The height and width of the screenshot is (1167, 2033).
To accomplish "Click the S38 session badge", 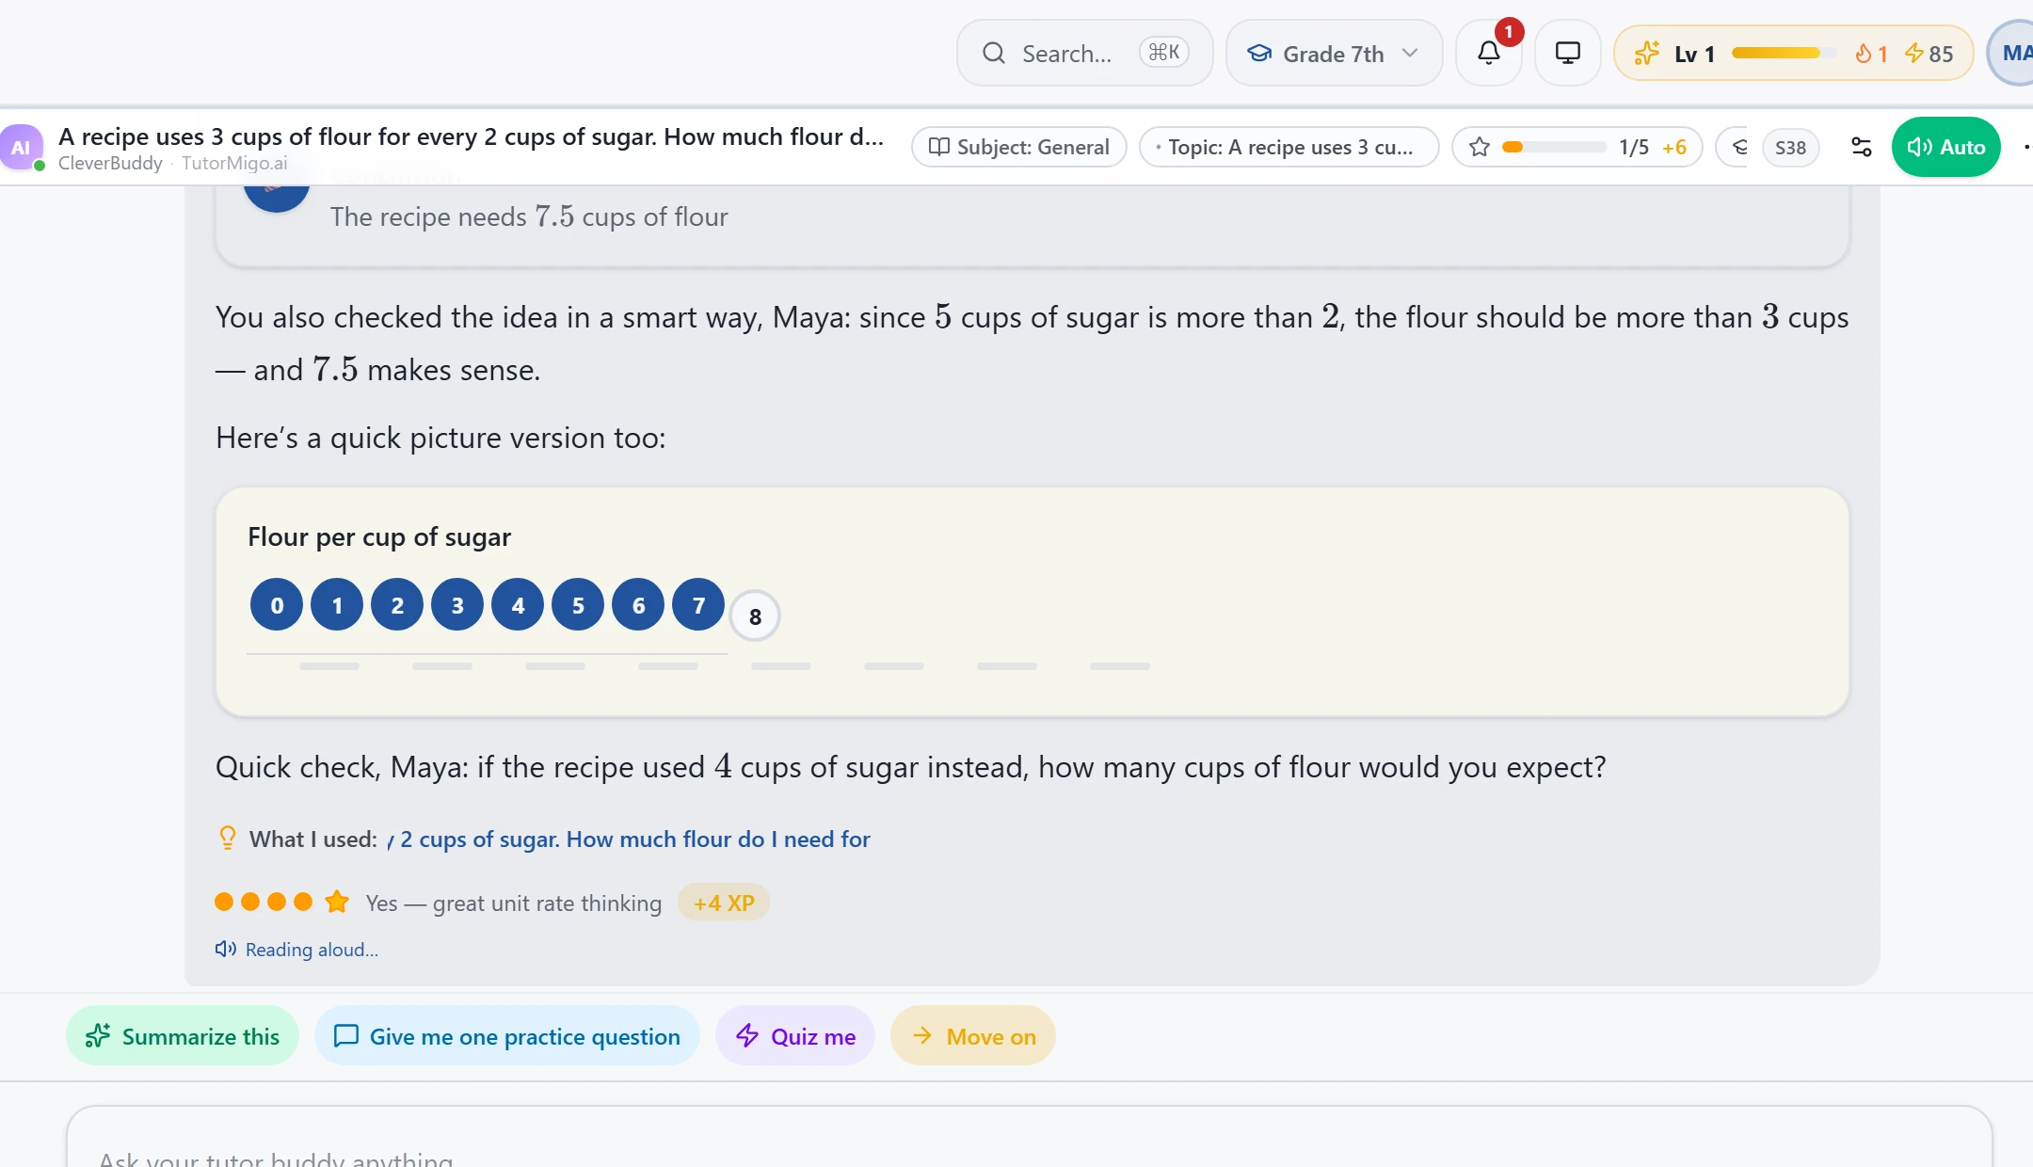I will coord(1790,147).
